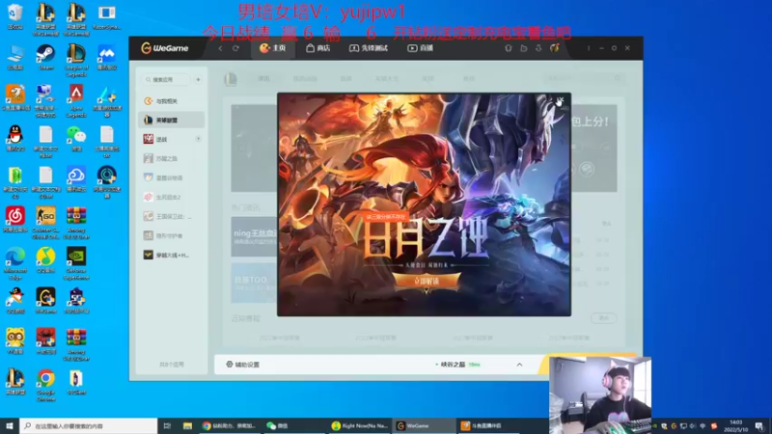The height and width of the screenshot is (434, 772).
Task: Open the 主页 home tab in WeGame
Action: coord(273,48)
